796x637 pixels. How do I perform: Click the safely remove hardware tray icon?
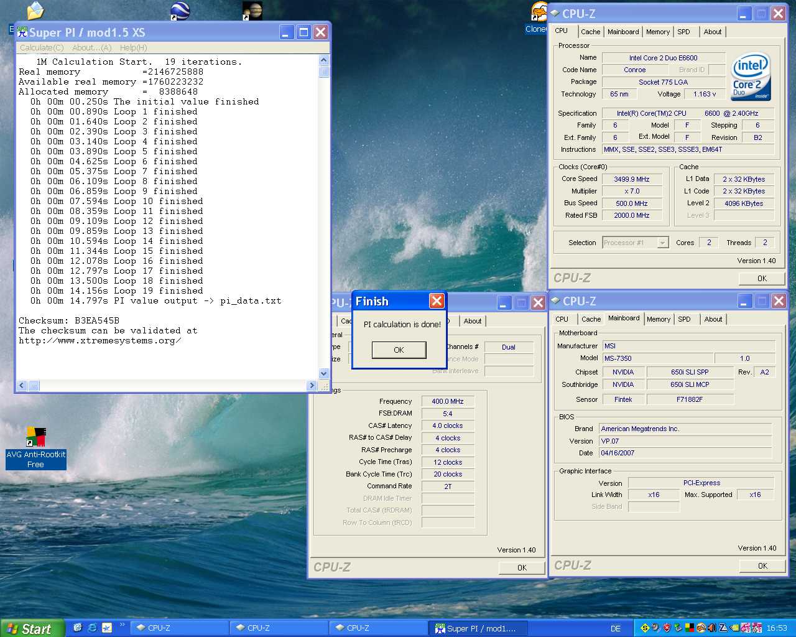click(x=678, y=628)
